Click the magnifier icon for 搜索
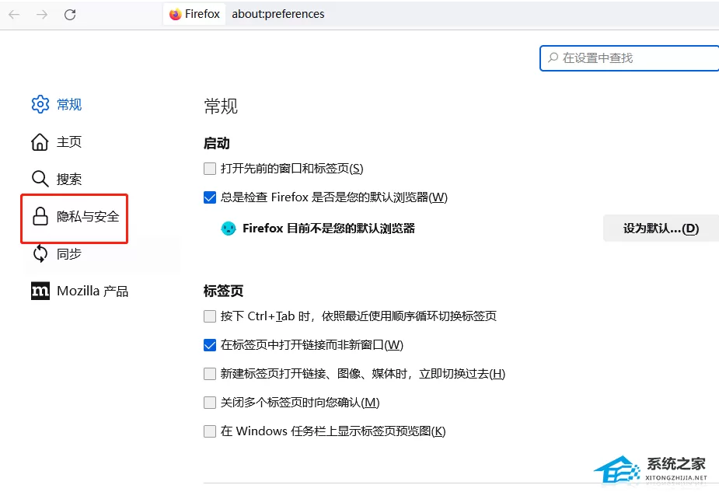The width and height of the screenshot is (719, 492). point(40,179)
